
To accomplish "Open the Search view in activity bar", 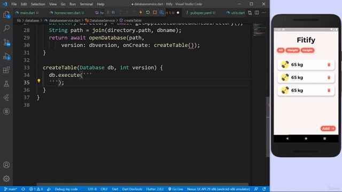I will click(x=6, y=28).
